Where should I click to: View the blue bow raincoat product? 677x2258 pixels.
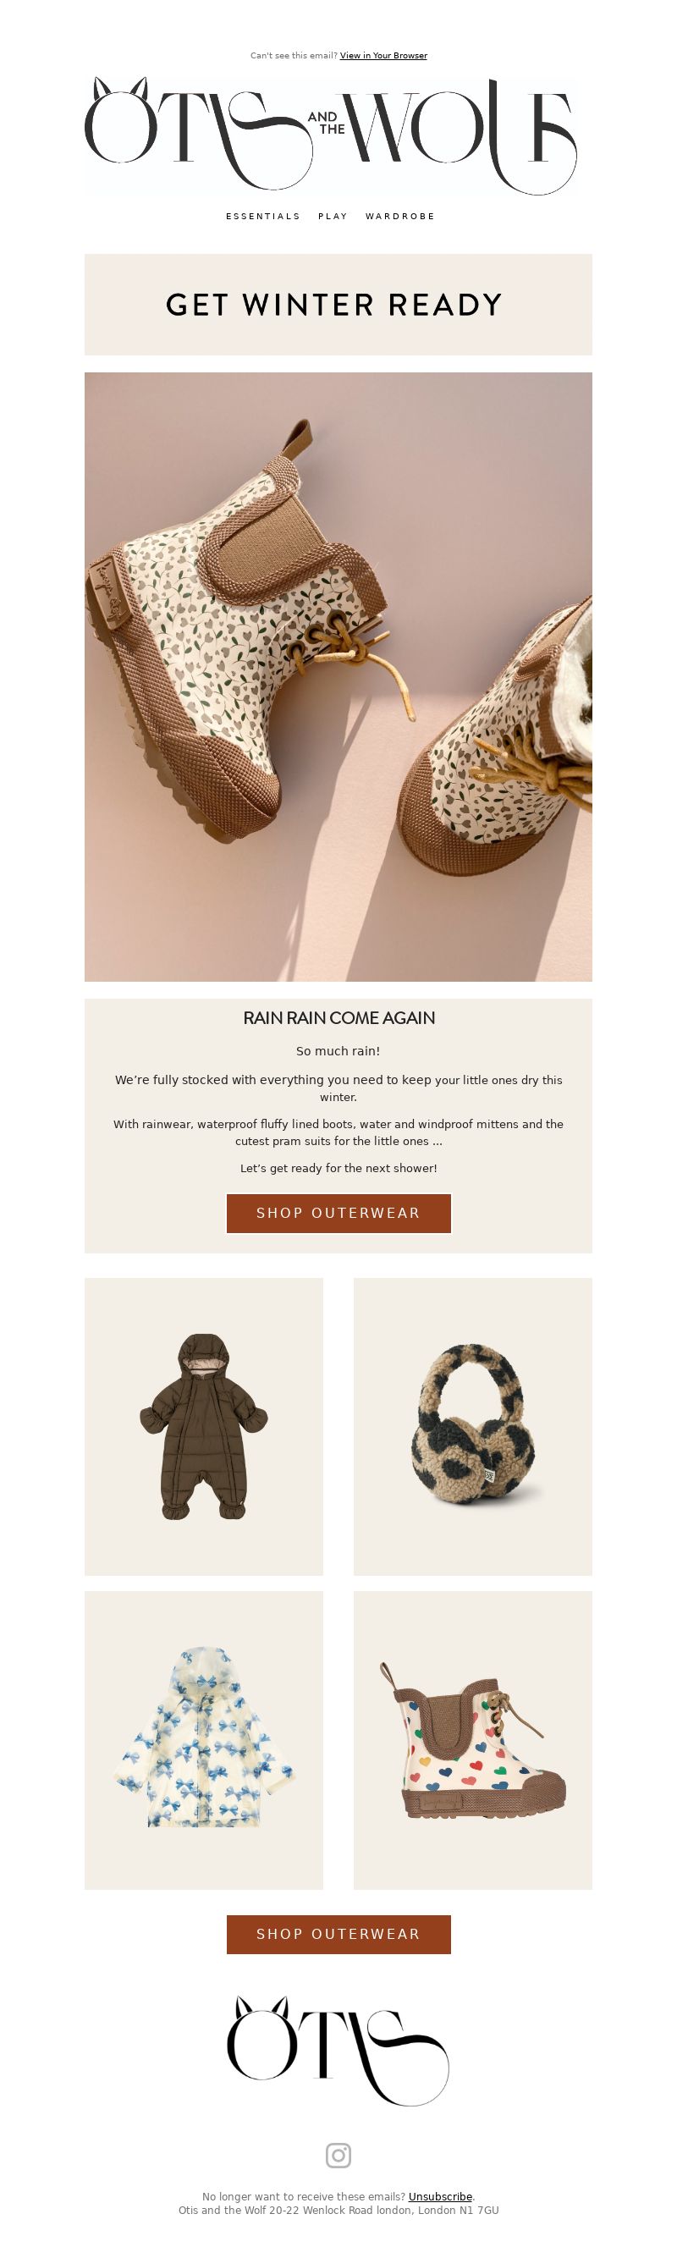pyautogui.click(x=203, y=1740)
